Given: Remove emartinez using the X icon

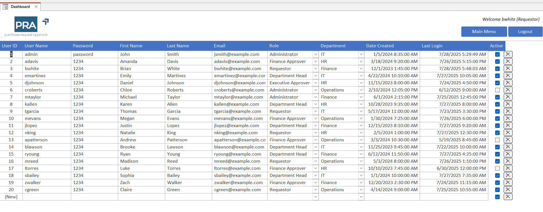Looking at the screenshot, I should click(x=508, y=76).
